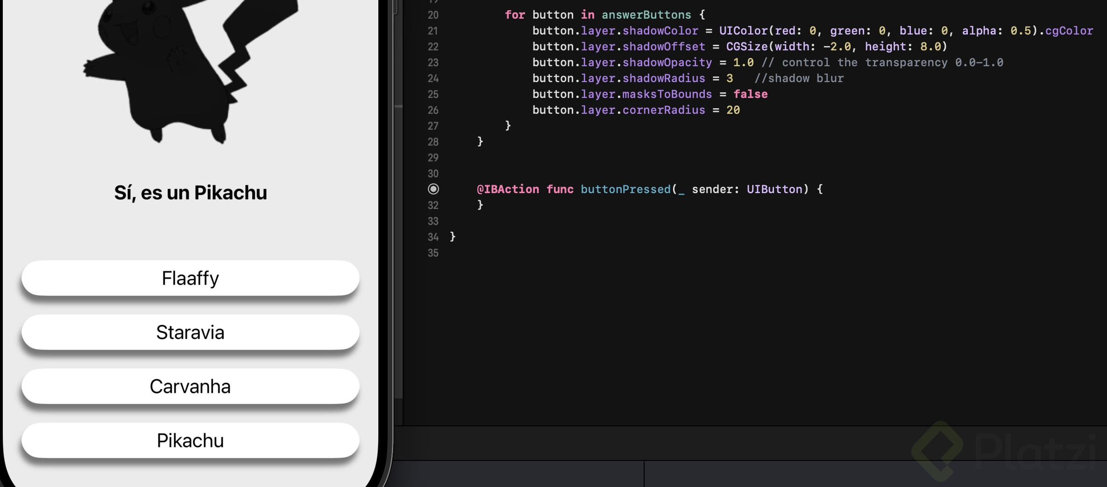Click line number 26 in the gutter
Image resolution: width=1107 pixels, height=487 pixels.
pos(433,110)
